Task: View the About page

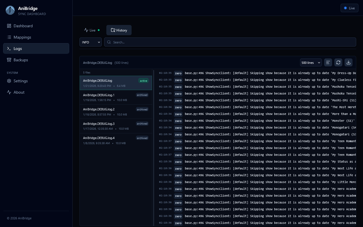Action: click(x=19, y=92)
